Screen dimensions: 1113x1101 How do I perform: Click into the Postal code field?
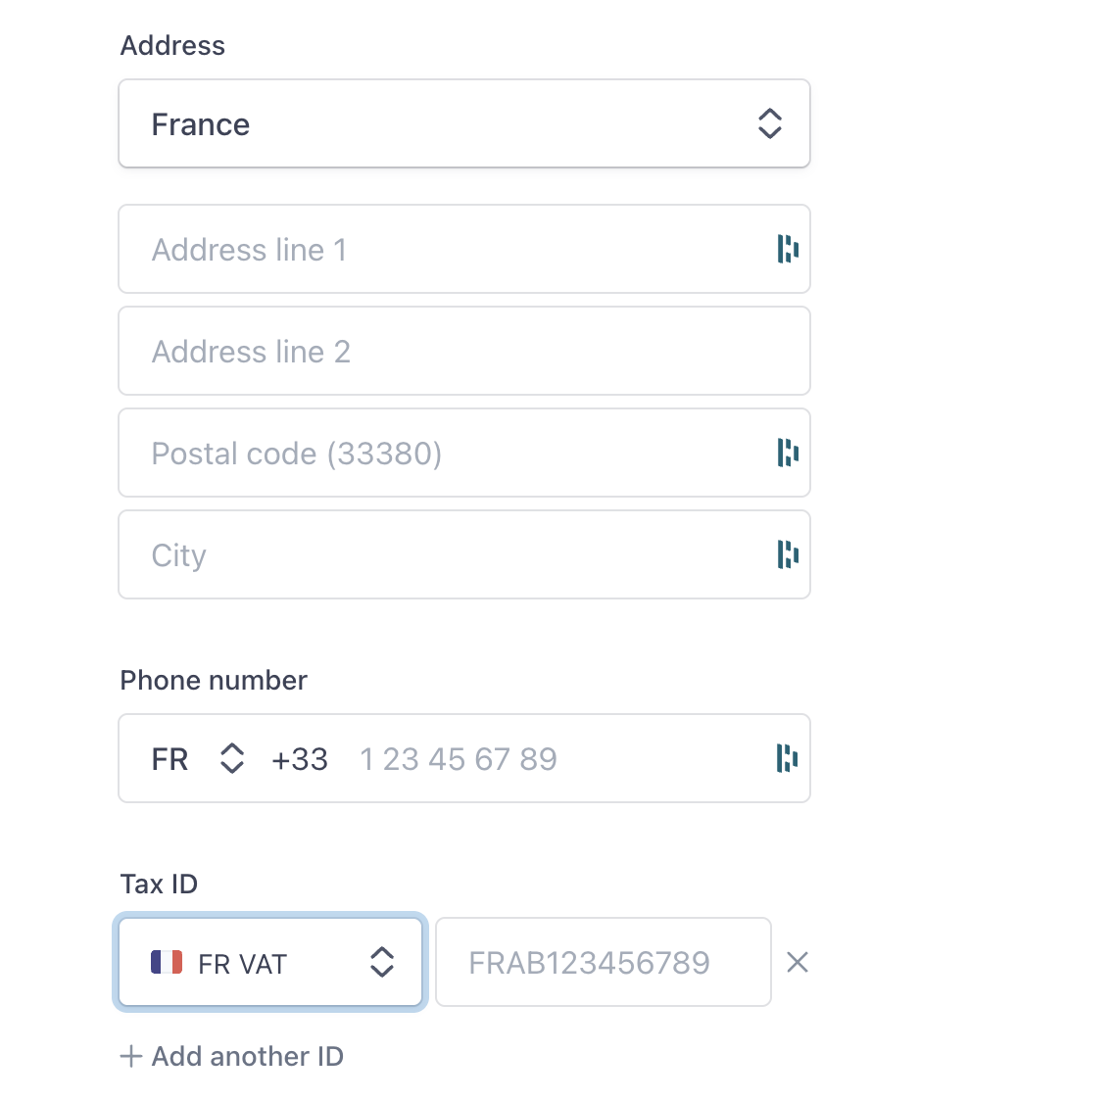point(464,453)
